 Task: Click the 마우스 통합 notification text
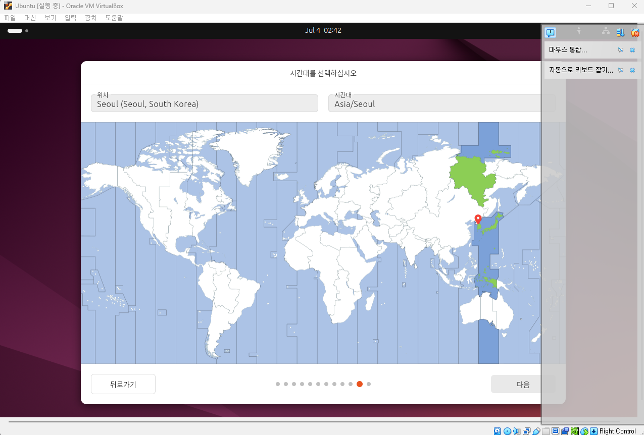tap(568, 50)
